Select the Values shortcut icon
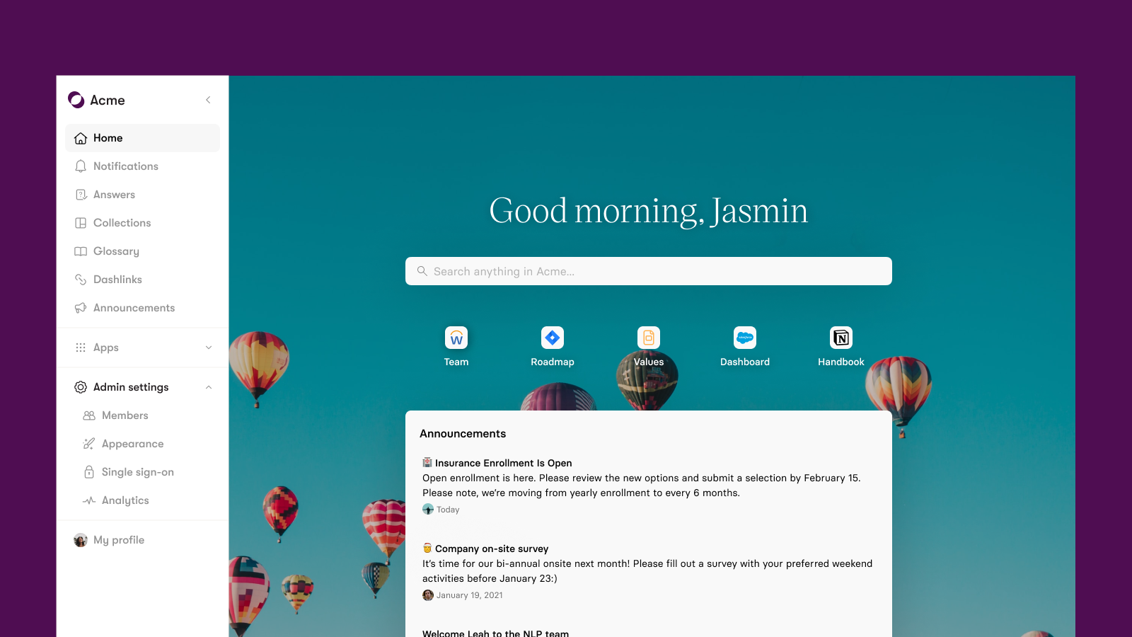1132x637 pixels. coord(648,338)
